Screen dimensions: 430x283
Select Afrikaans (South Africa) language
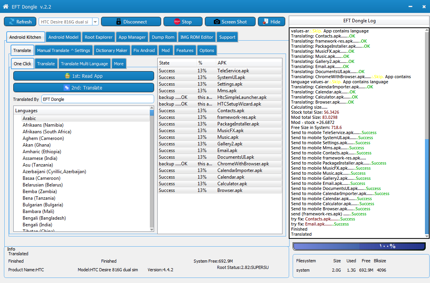[x=47, y=132]
